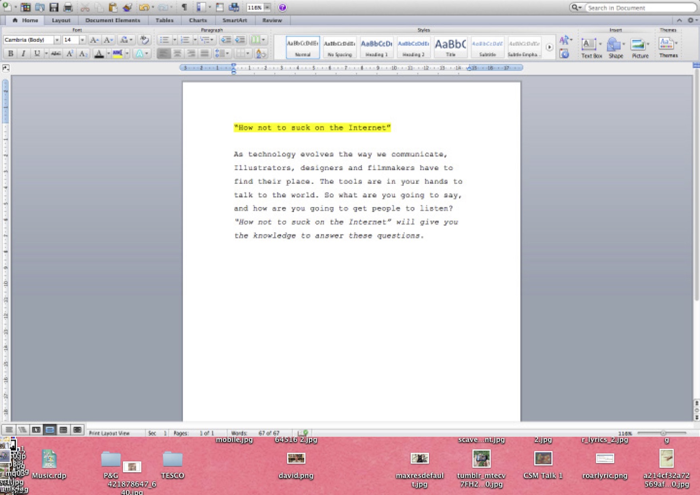
Task: Open the sort or shading paragraph icon
Action: point(260,53)
